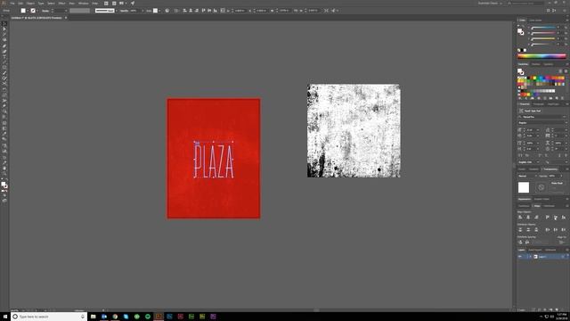
Task: Select the Pen tool in the left toolbar
Action: pos(4,45)
